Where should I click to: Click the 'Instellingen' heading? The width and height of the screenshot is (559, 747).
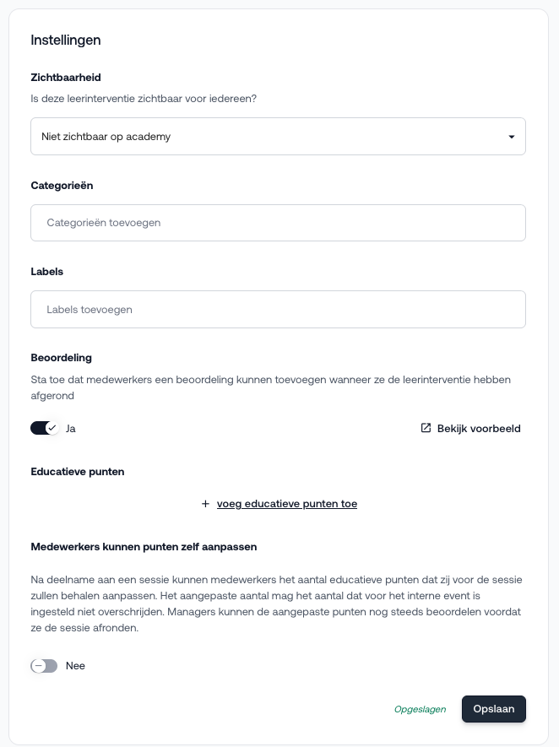(x=66, y=40)
